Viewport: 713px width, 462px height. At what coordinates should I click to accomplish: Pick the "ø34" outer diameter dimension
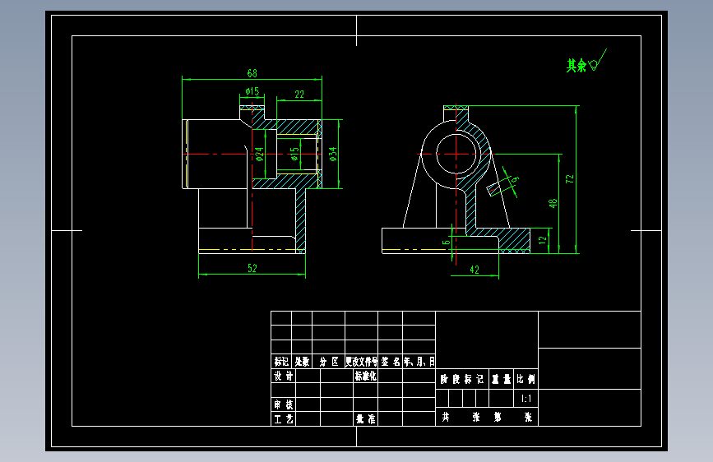coord(333,155)
